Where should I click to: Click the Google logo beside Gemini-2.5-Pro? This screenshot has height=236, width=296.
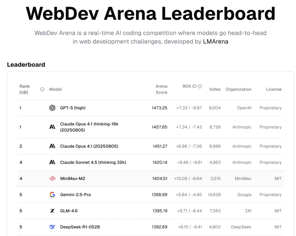pyautogui.click(x=52, y=195)
